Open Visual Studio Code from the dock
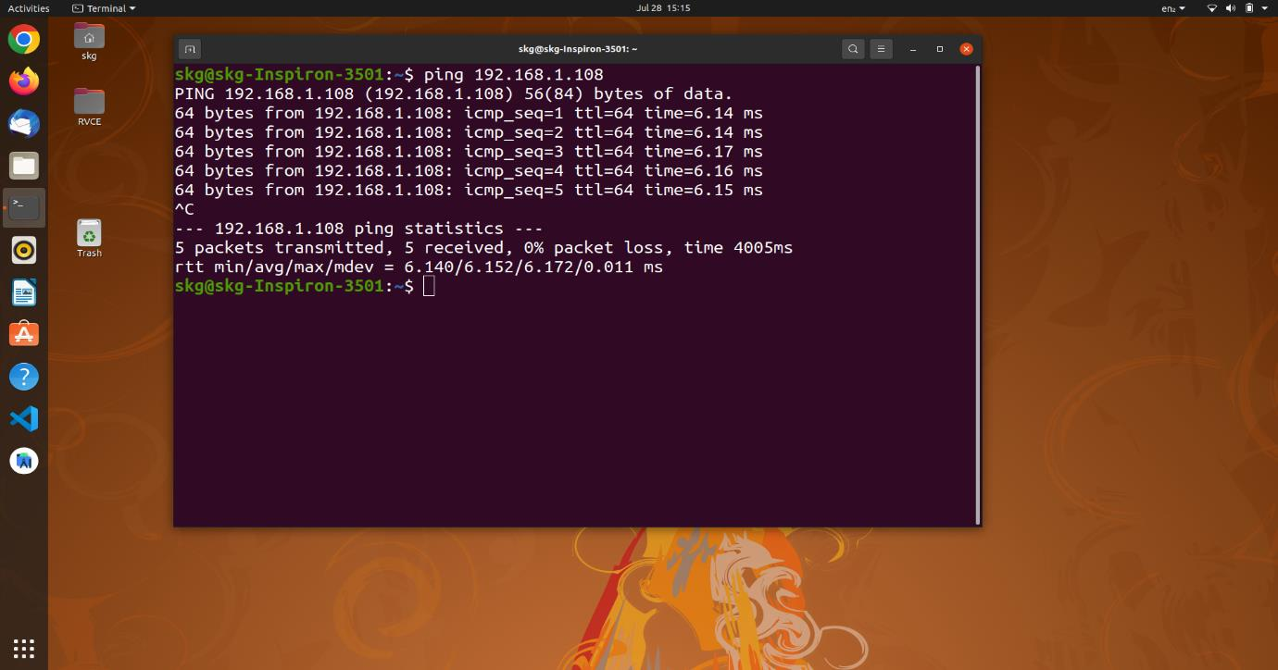 23,418
